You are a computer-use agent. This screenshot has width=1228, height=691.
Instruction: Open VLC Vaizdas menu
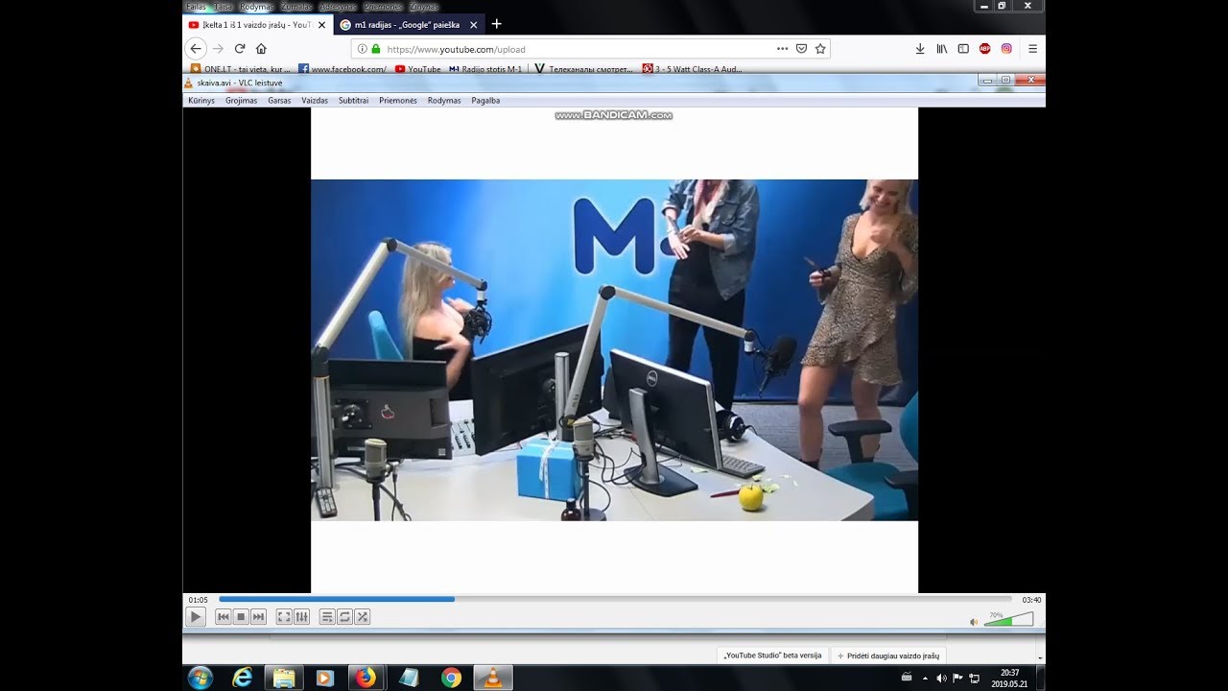[315, 100]
